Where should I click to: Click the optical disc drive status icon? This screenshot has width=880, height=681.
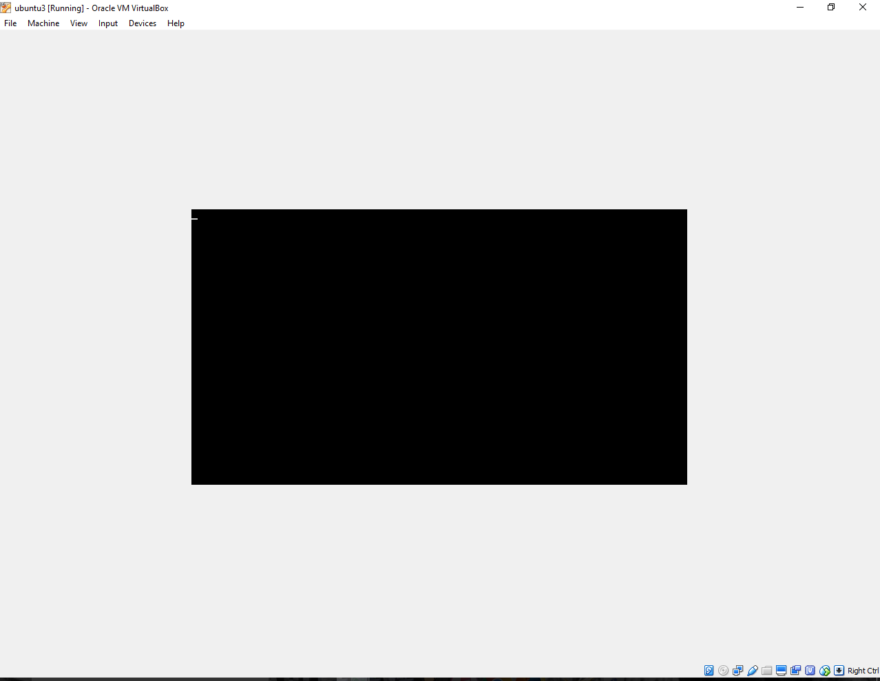pos(723,671)
